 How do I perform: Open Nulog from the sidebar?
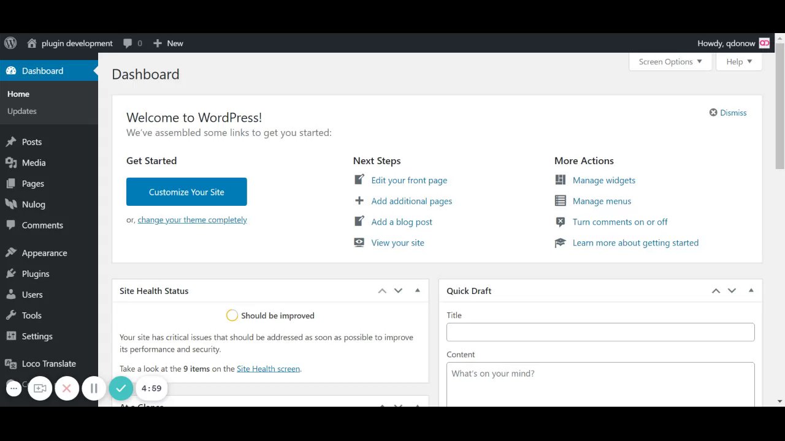(33, 205)
